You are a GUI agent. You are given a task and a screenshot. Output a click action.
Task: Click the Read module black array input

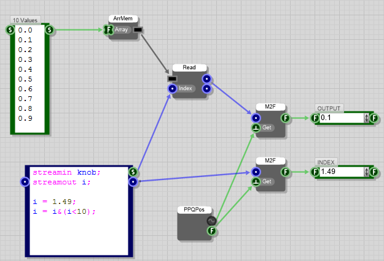(172, 78)
